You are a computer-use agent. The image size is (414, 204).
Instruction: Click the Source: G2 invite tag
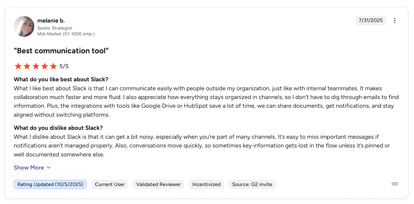coord(252,184)
